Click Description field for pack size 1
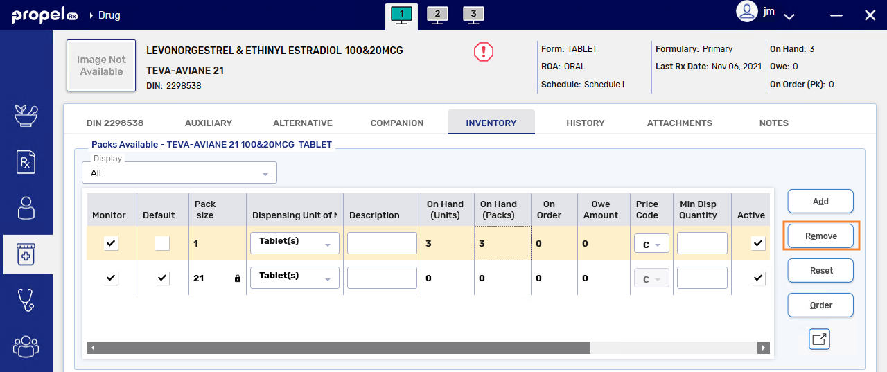This screenshot has height=372, width=887. coord(382,243)
